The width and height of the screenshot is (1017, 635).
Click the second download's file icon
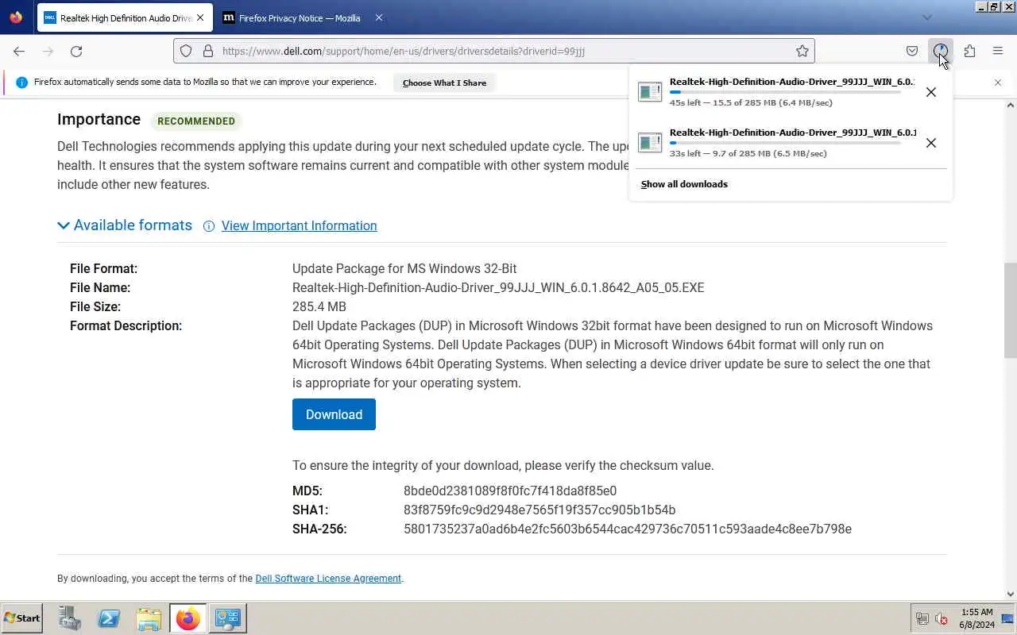coord(650,143)
